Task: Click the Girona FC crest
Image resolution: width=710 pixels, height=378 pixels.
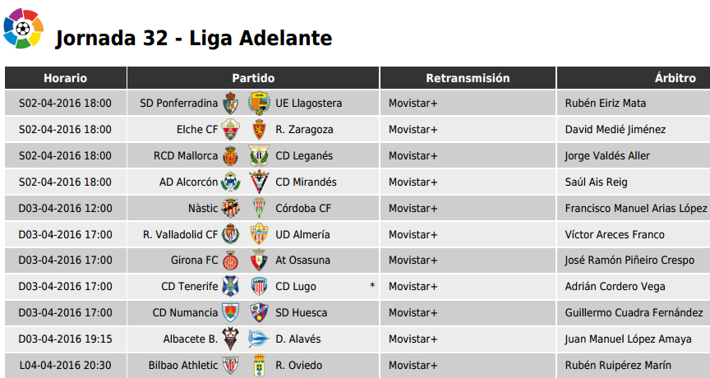Action: [x=231, y=260]
